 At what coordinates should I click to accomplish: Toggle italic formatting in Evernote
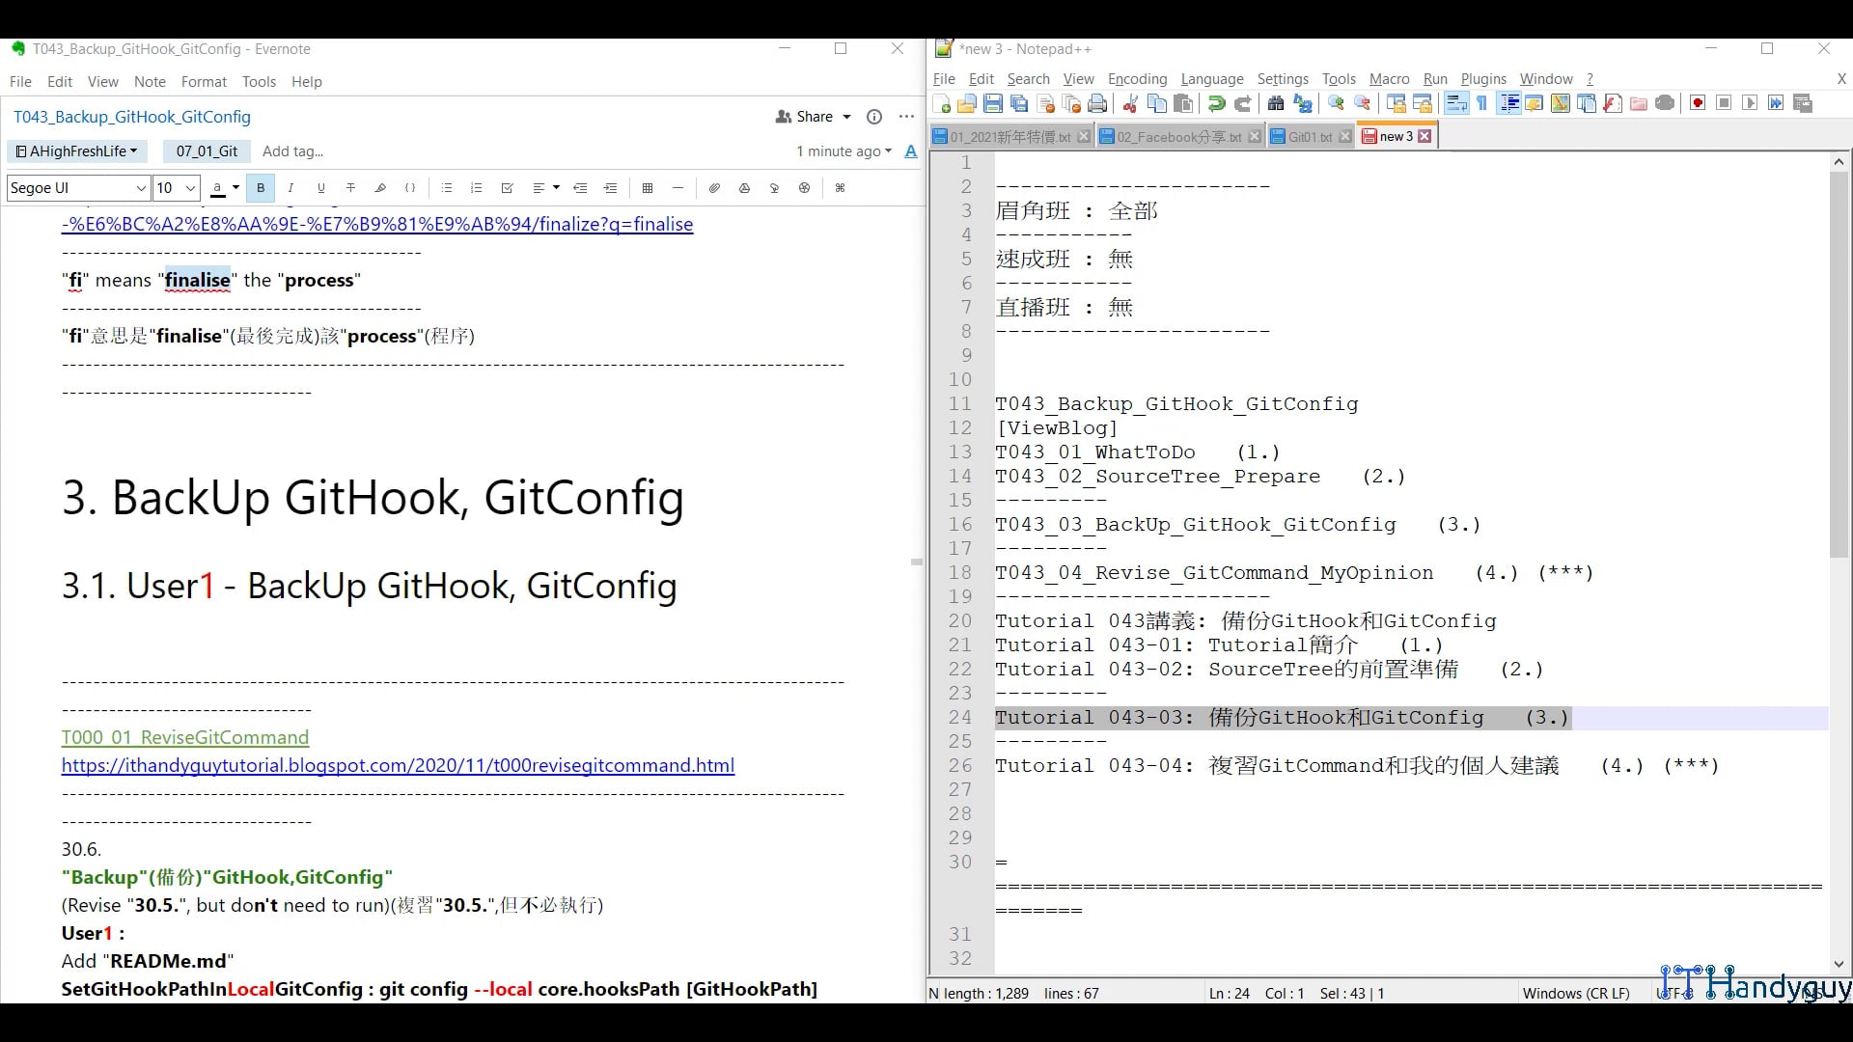pos(290,188)
